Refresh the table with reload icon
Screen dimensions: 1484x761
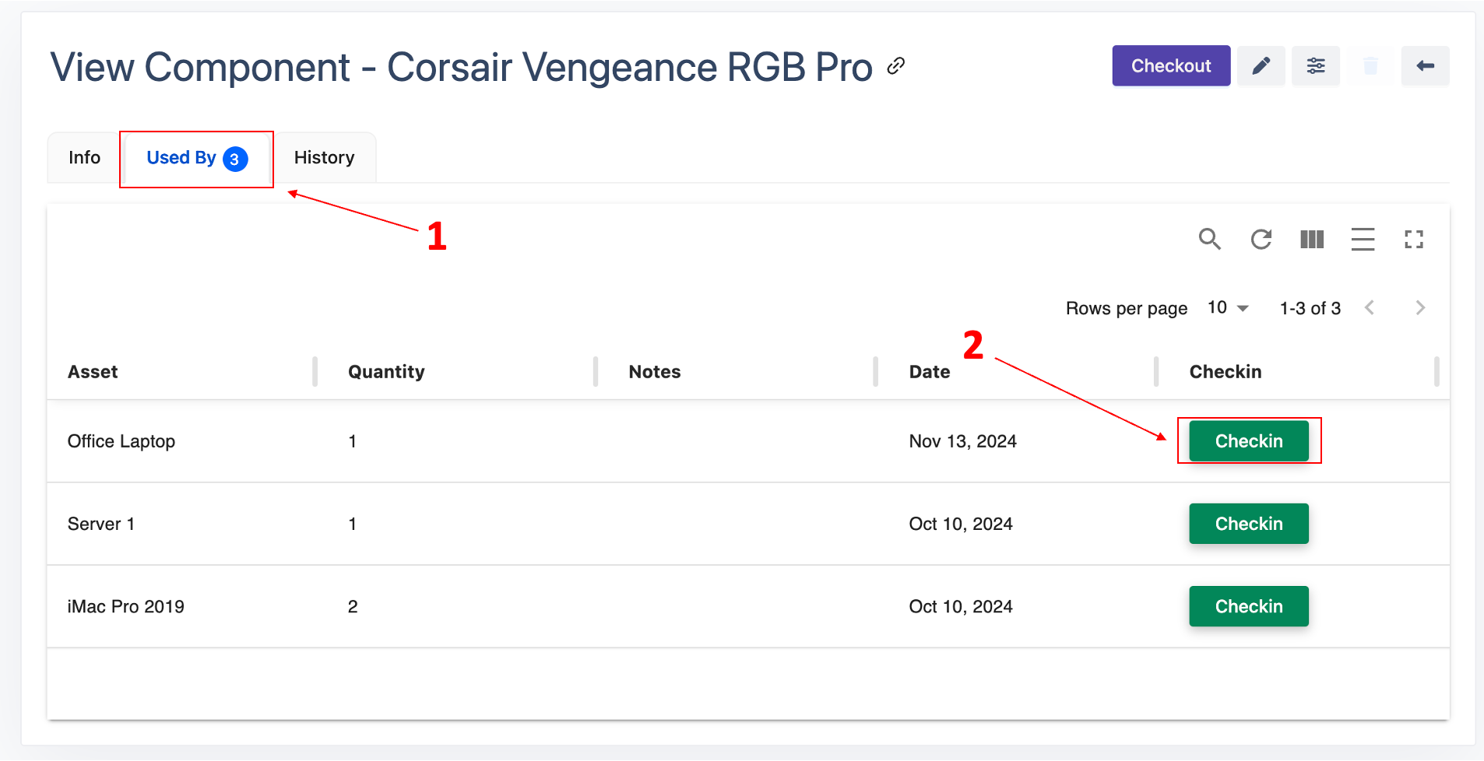coord(1261,239)
